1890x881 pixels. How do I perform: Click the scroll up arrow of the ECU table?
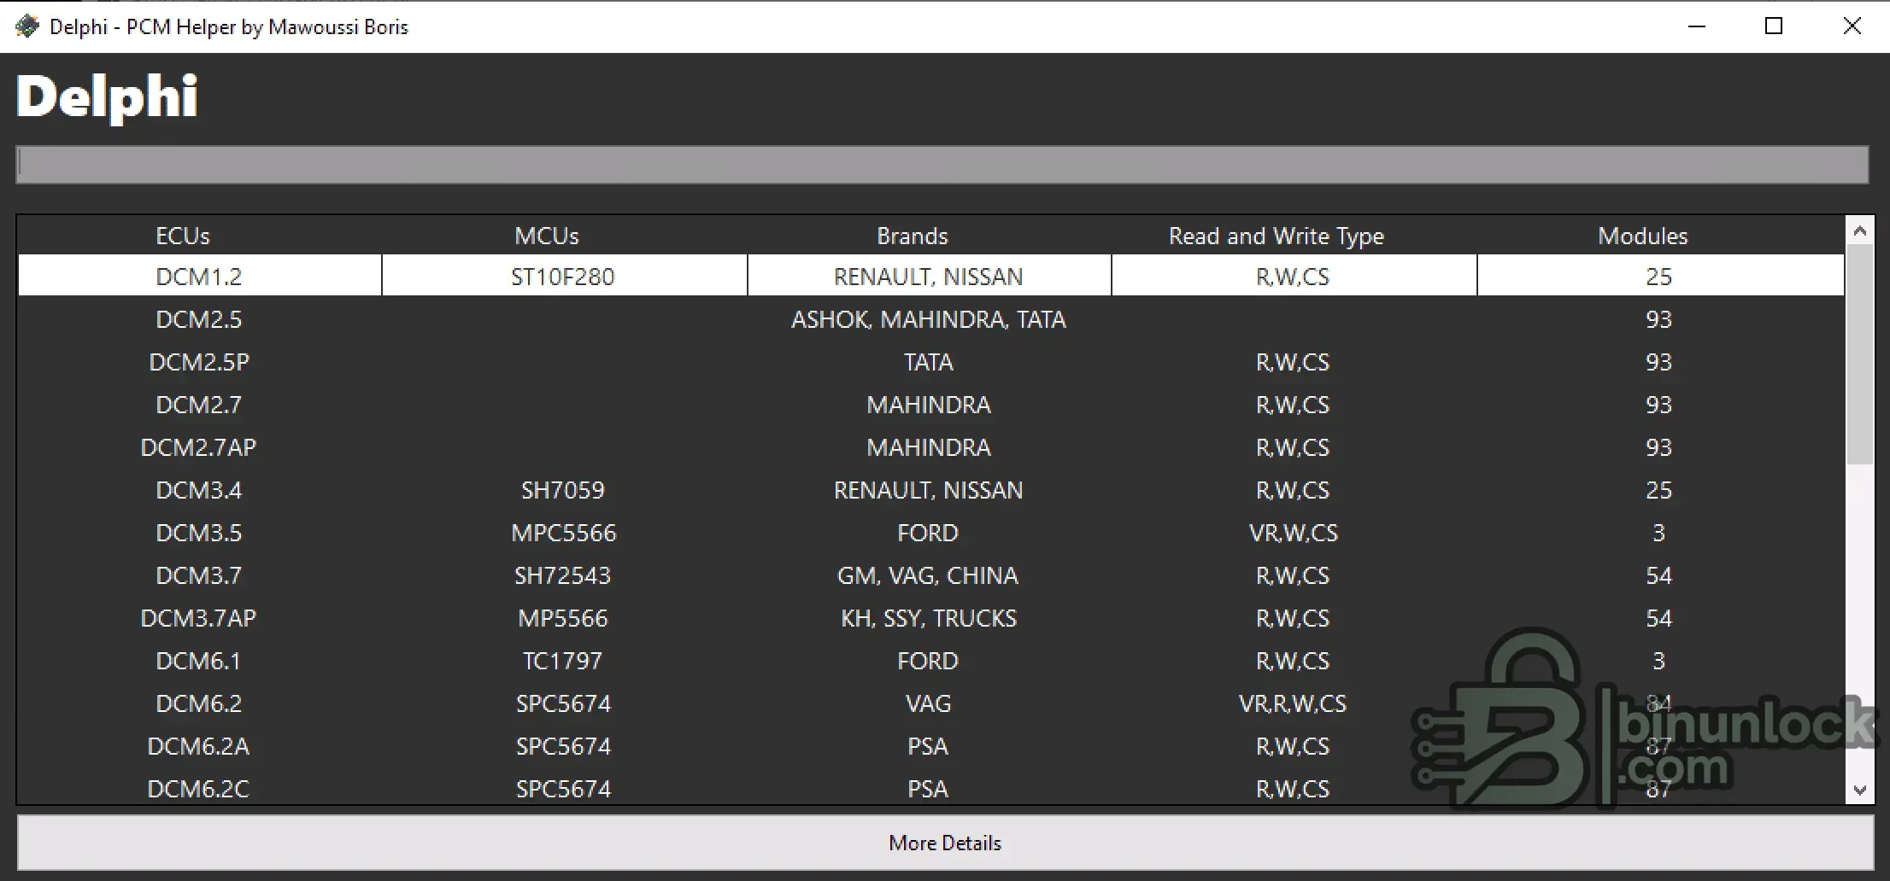(x=1859, y=230)
